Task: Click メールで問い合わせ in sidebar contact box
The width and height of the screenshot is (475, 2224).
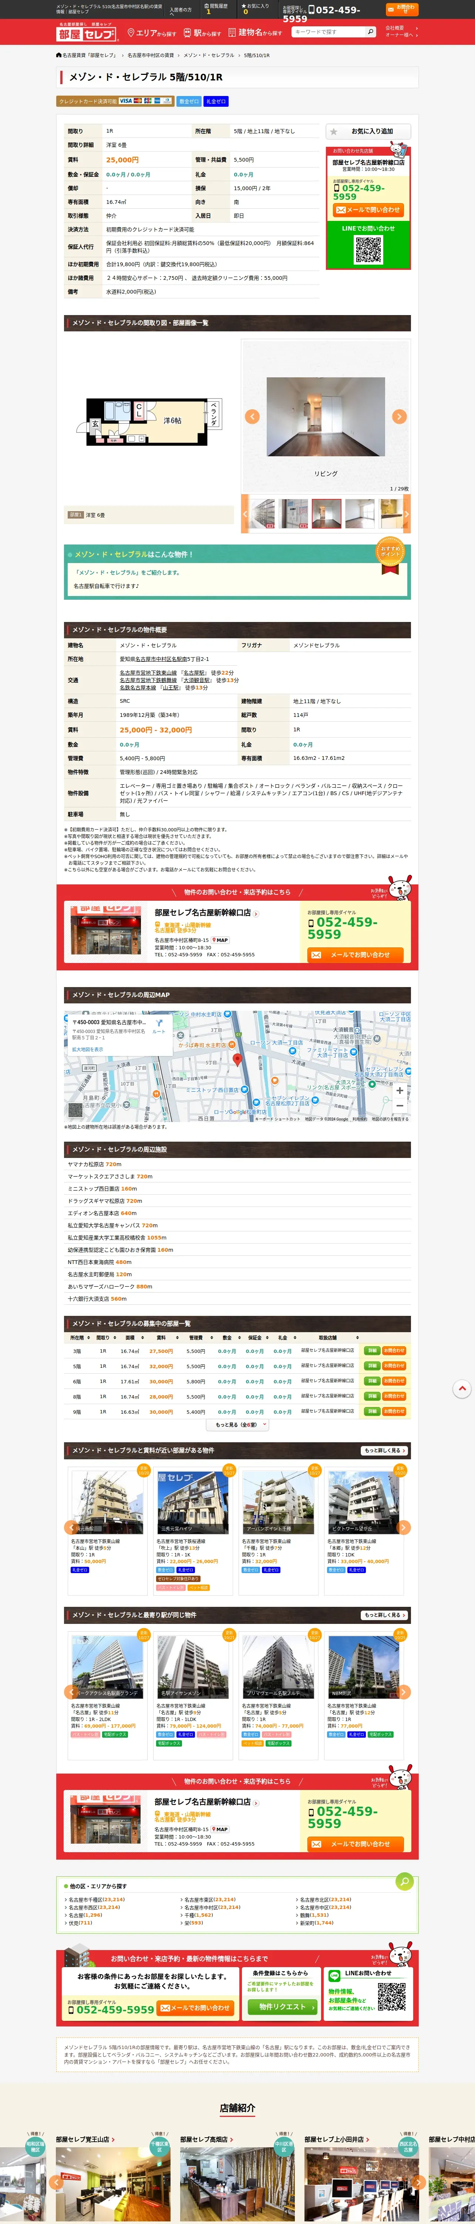Action: [x=368, y=210]
